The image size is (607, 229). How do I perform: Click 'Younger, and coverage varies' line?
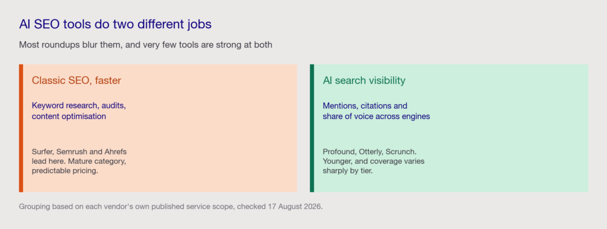(373, 161)
